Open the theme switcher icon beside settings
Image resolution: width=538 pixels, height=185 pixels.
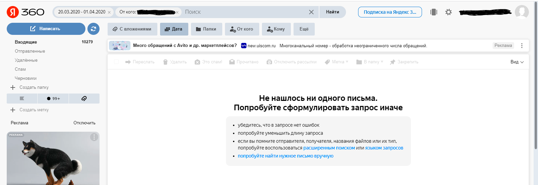434,12
